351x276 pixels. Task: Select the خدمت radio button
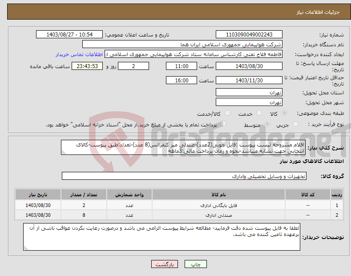coord(259,113)
